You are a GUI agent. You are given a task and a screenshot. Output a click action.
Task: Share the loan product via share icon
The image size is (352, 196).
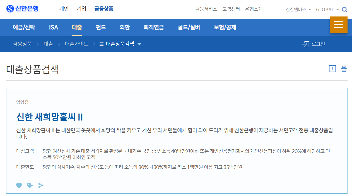coord(40,185)
